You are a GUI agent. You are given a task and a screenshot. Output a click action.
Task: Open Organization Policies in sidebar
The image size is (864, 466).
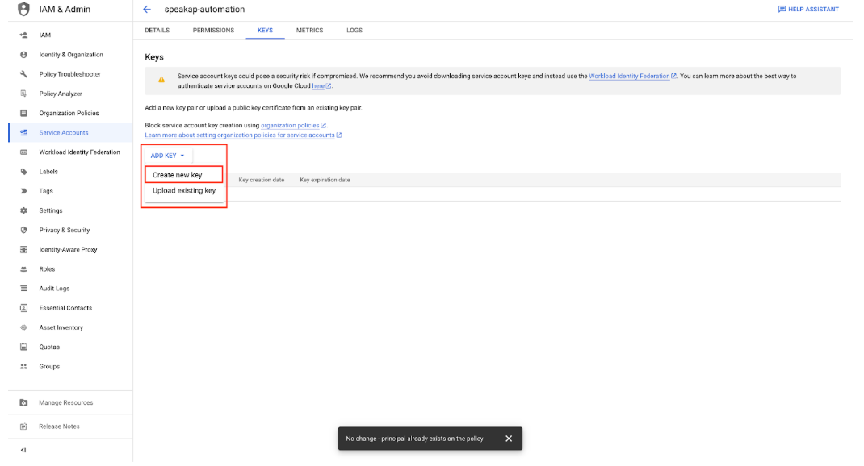70,114
